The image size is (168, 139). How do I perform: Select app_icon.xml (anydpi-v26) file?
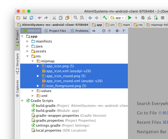[x=74, y=71]
